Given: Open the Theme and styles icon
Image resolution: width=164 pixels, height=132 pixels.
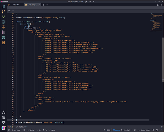Looking at the screenshot, I should click(3, 32).
